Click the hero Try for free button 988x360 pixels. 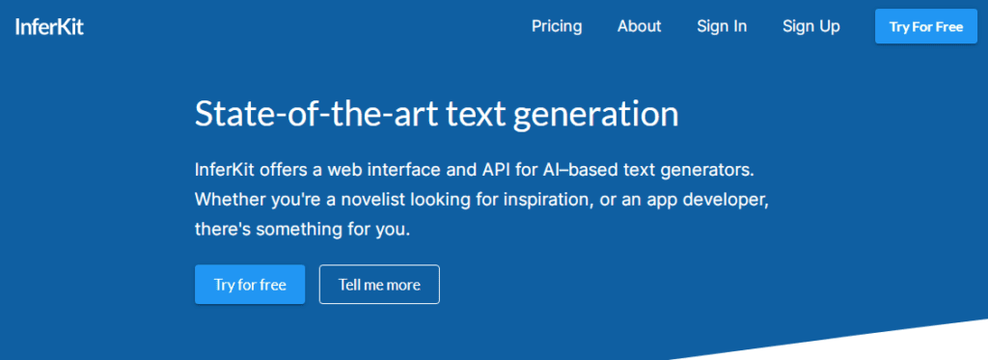(250, 285)
